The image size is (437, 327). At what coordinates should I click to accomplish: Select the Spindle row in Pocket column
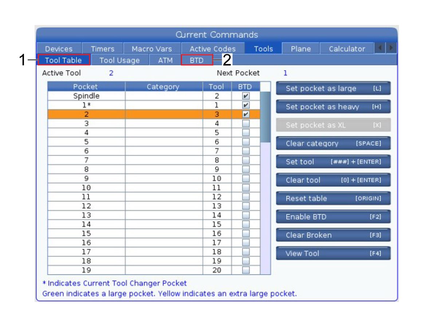[x=86, y=96]
